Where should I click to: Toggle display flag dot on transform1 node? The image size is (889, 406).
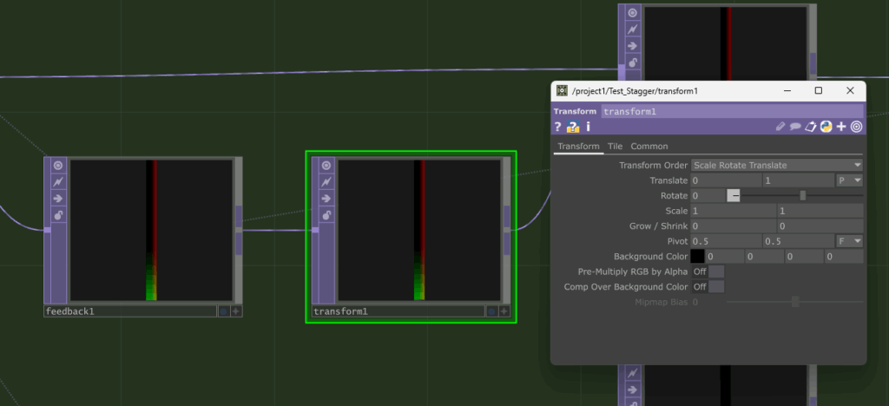click(x=491, y=311)
